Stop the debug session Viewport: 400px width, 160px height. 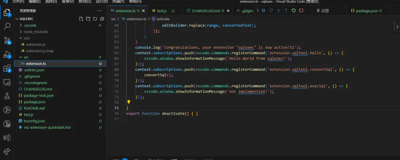click(301, 11)
